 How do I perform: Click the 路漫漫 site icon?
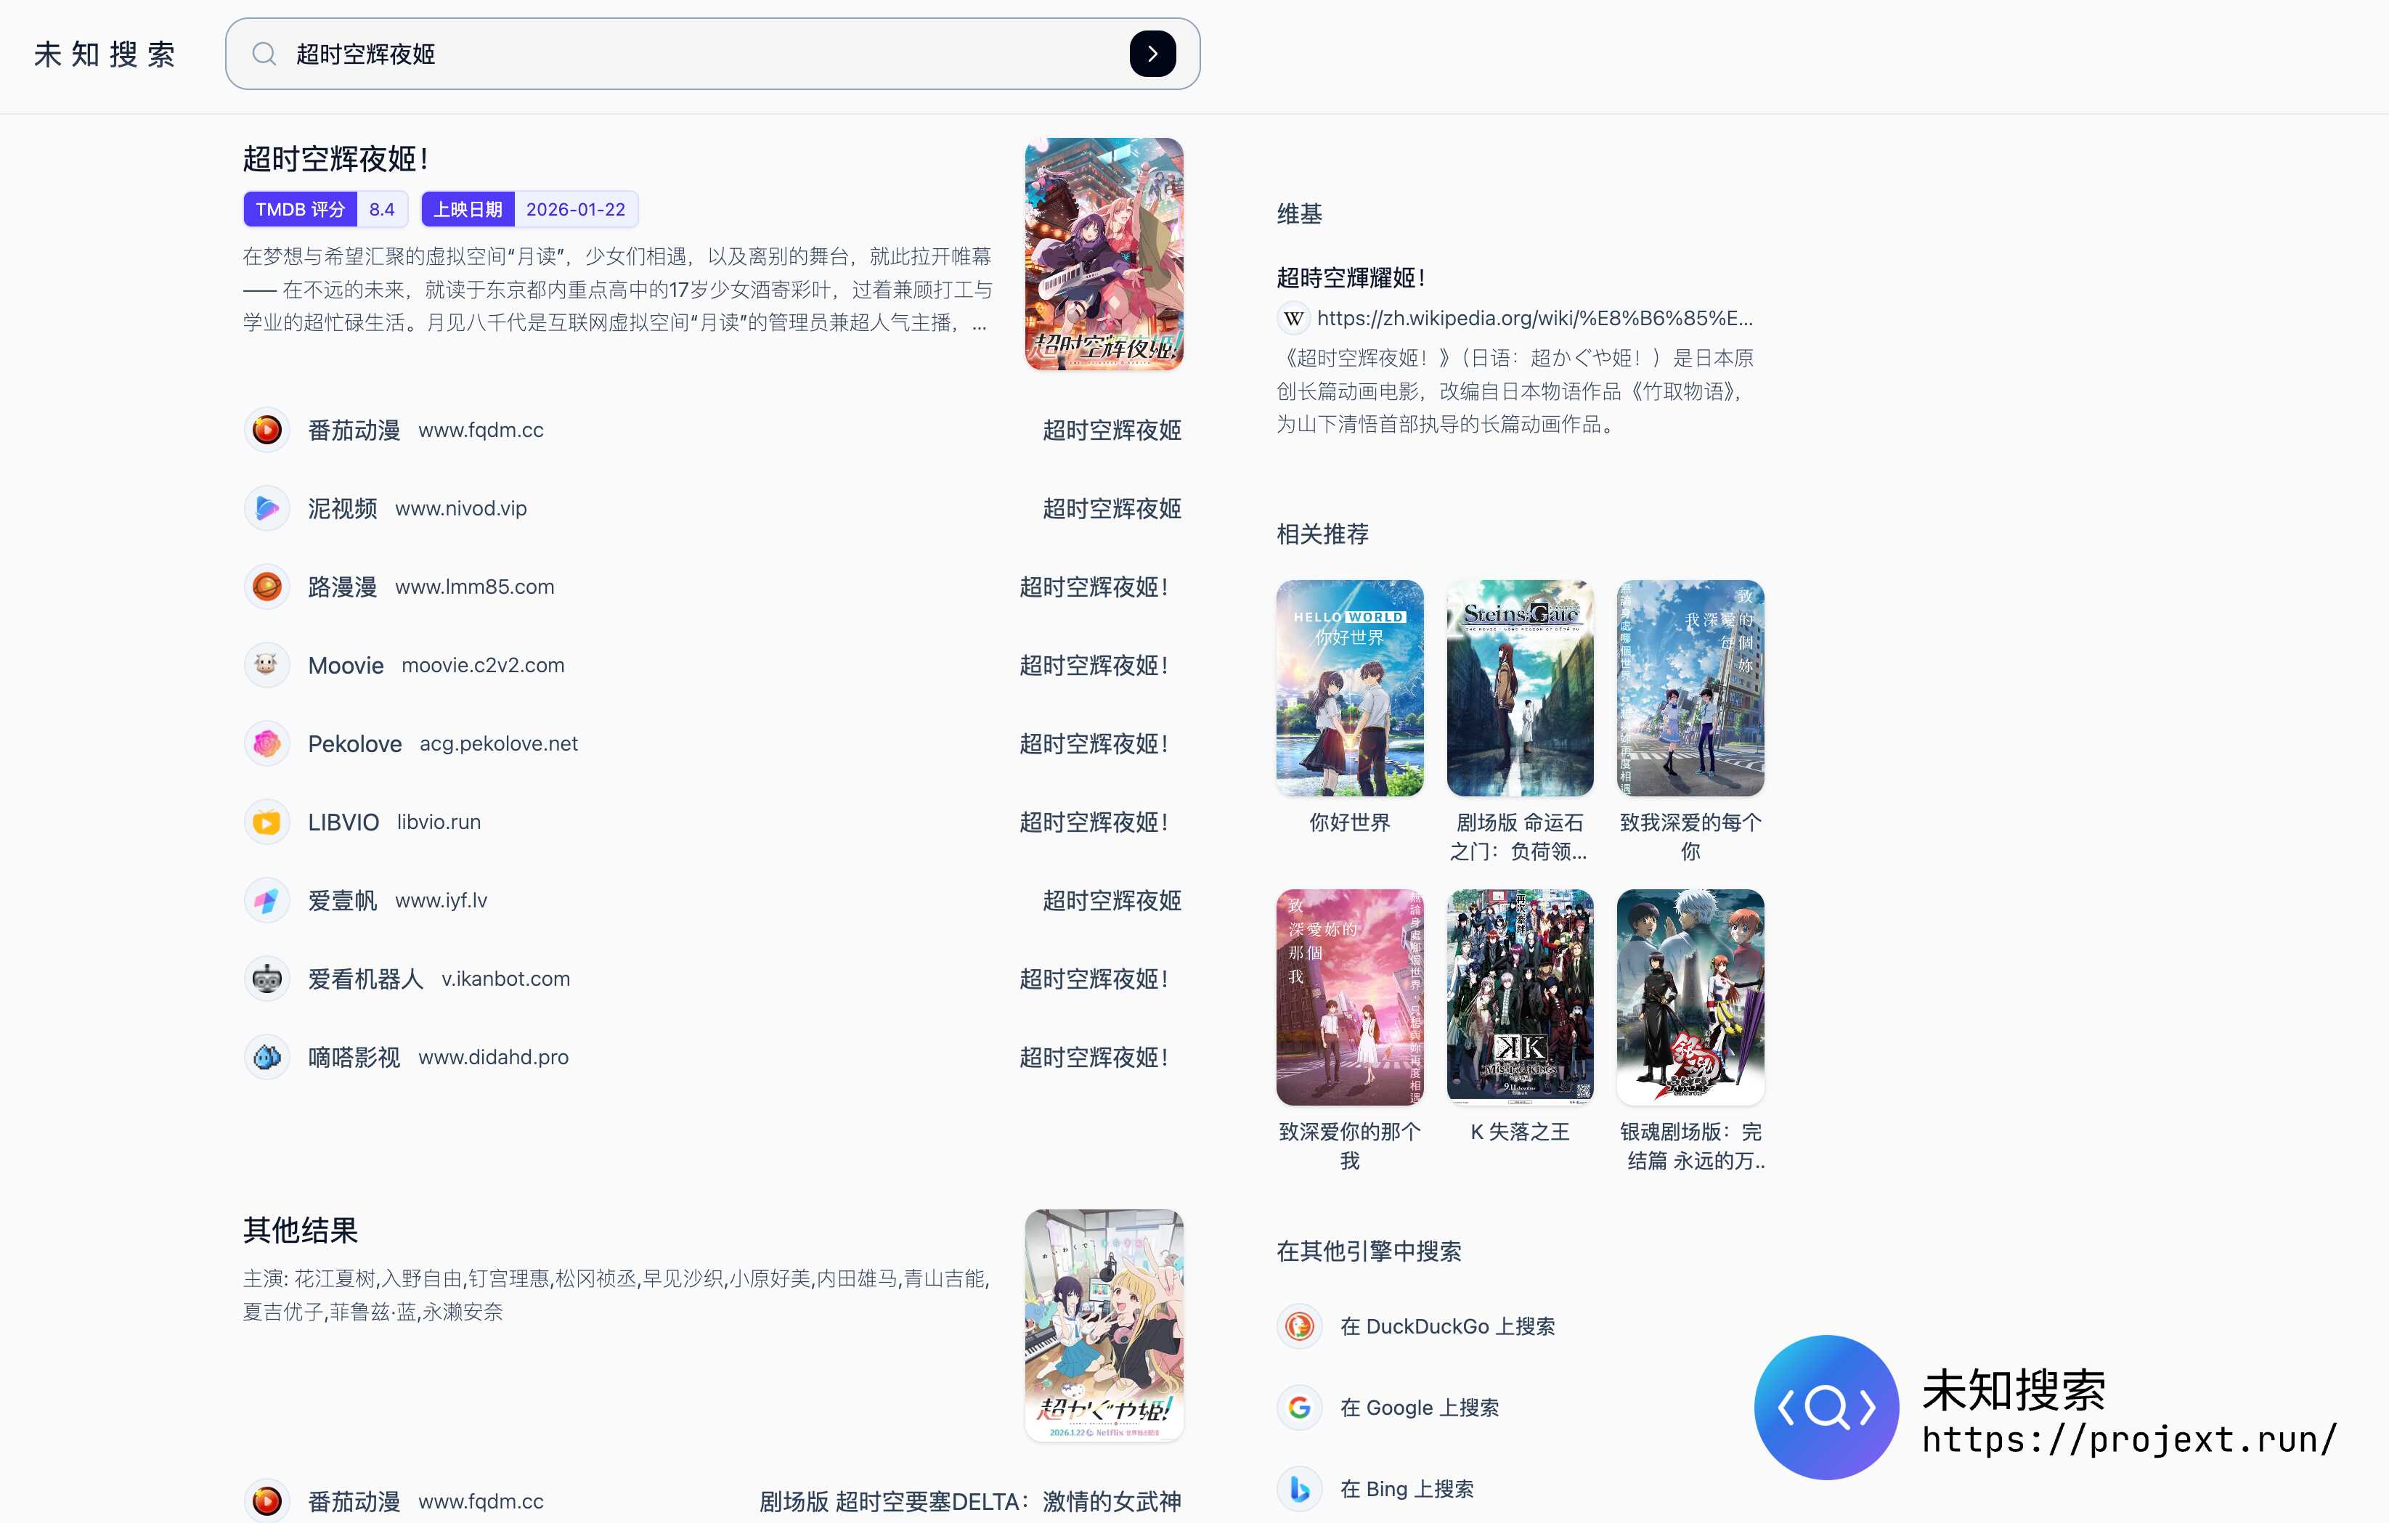[267, 587]
